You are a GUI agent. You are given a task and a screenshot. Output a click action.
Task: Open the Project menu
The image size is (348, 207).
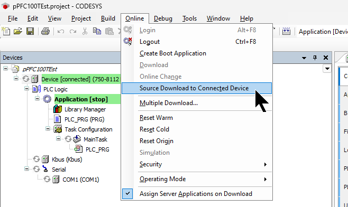[x=81, y=18]
